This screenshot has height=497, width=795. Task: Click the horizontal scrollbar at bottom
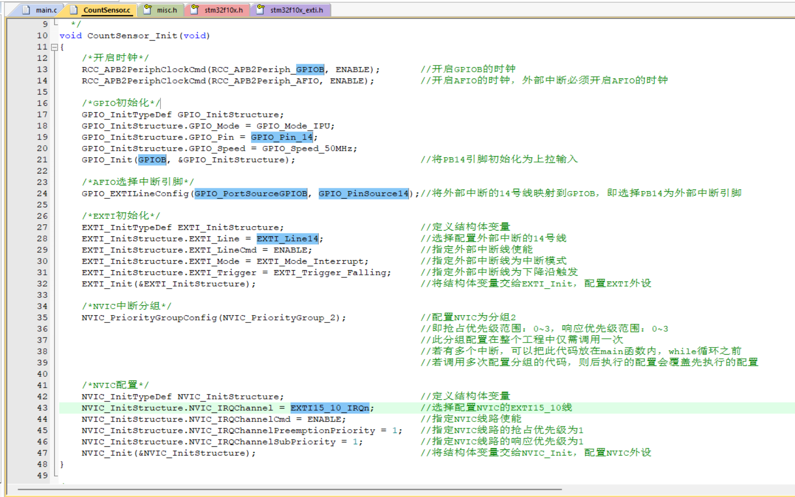pos(290,489)
